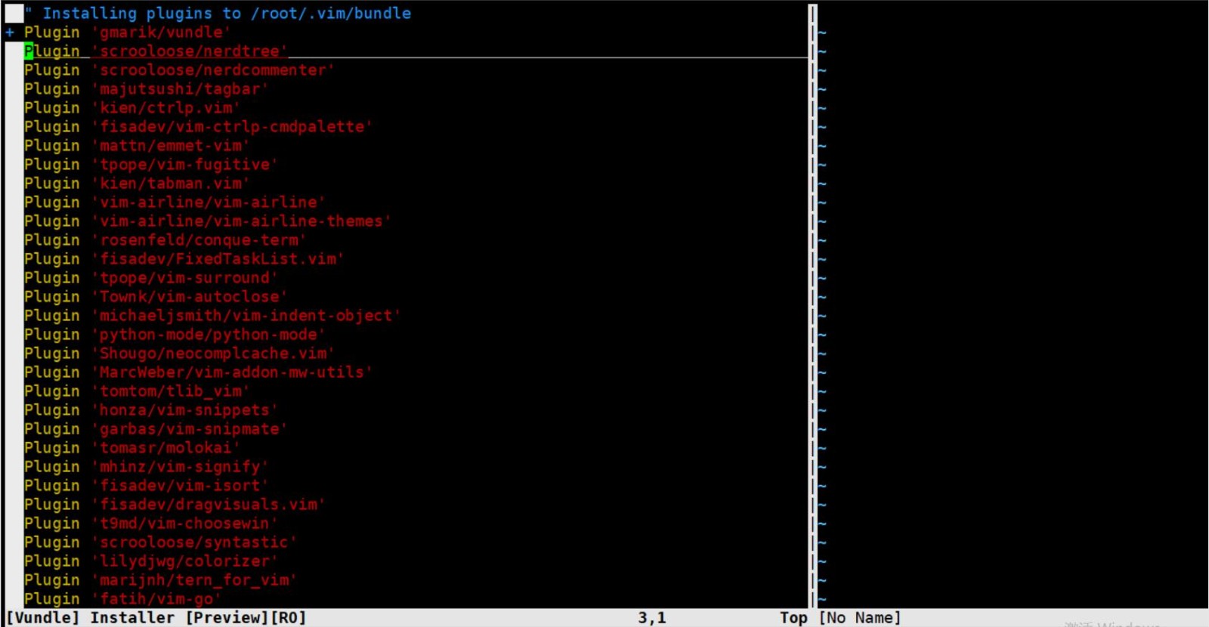This screenshot has height=627, width=1209.
Task: Click the 'garbas/vim-snipmate' plugin entry
Action: (156, 429)
